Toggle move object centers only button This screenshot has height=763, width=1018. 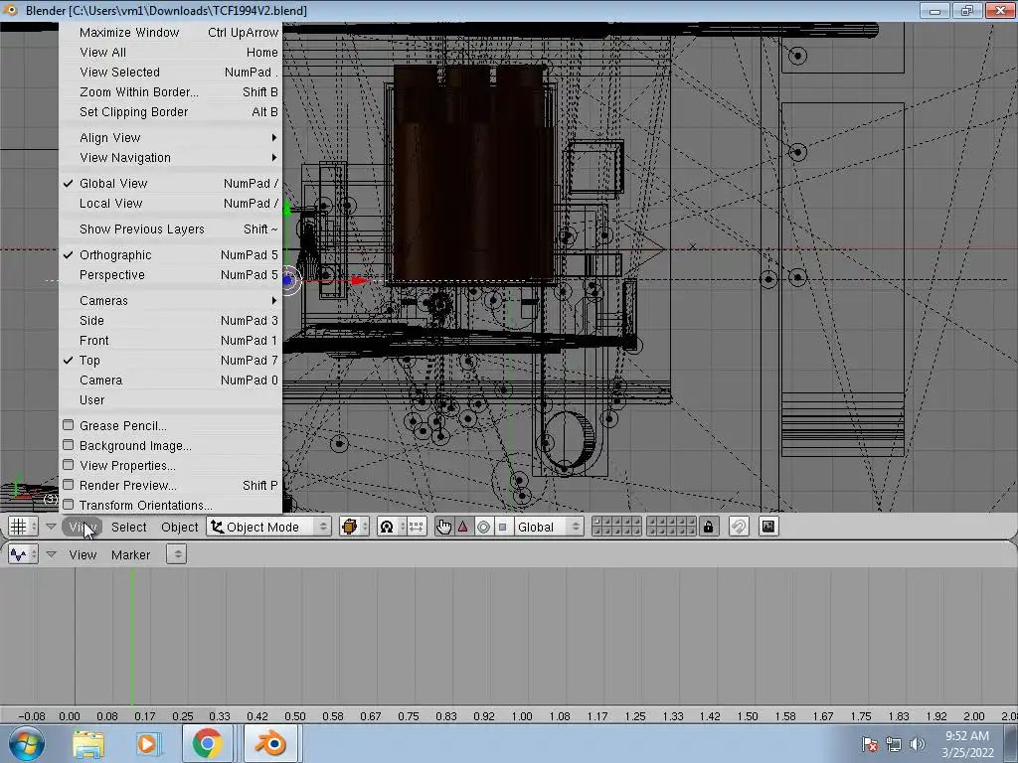coord(416,527)
